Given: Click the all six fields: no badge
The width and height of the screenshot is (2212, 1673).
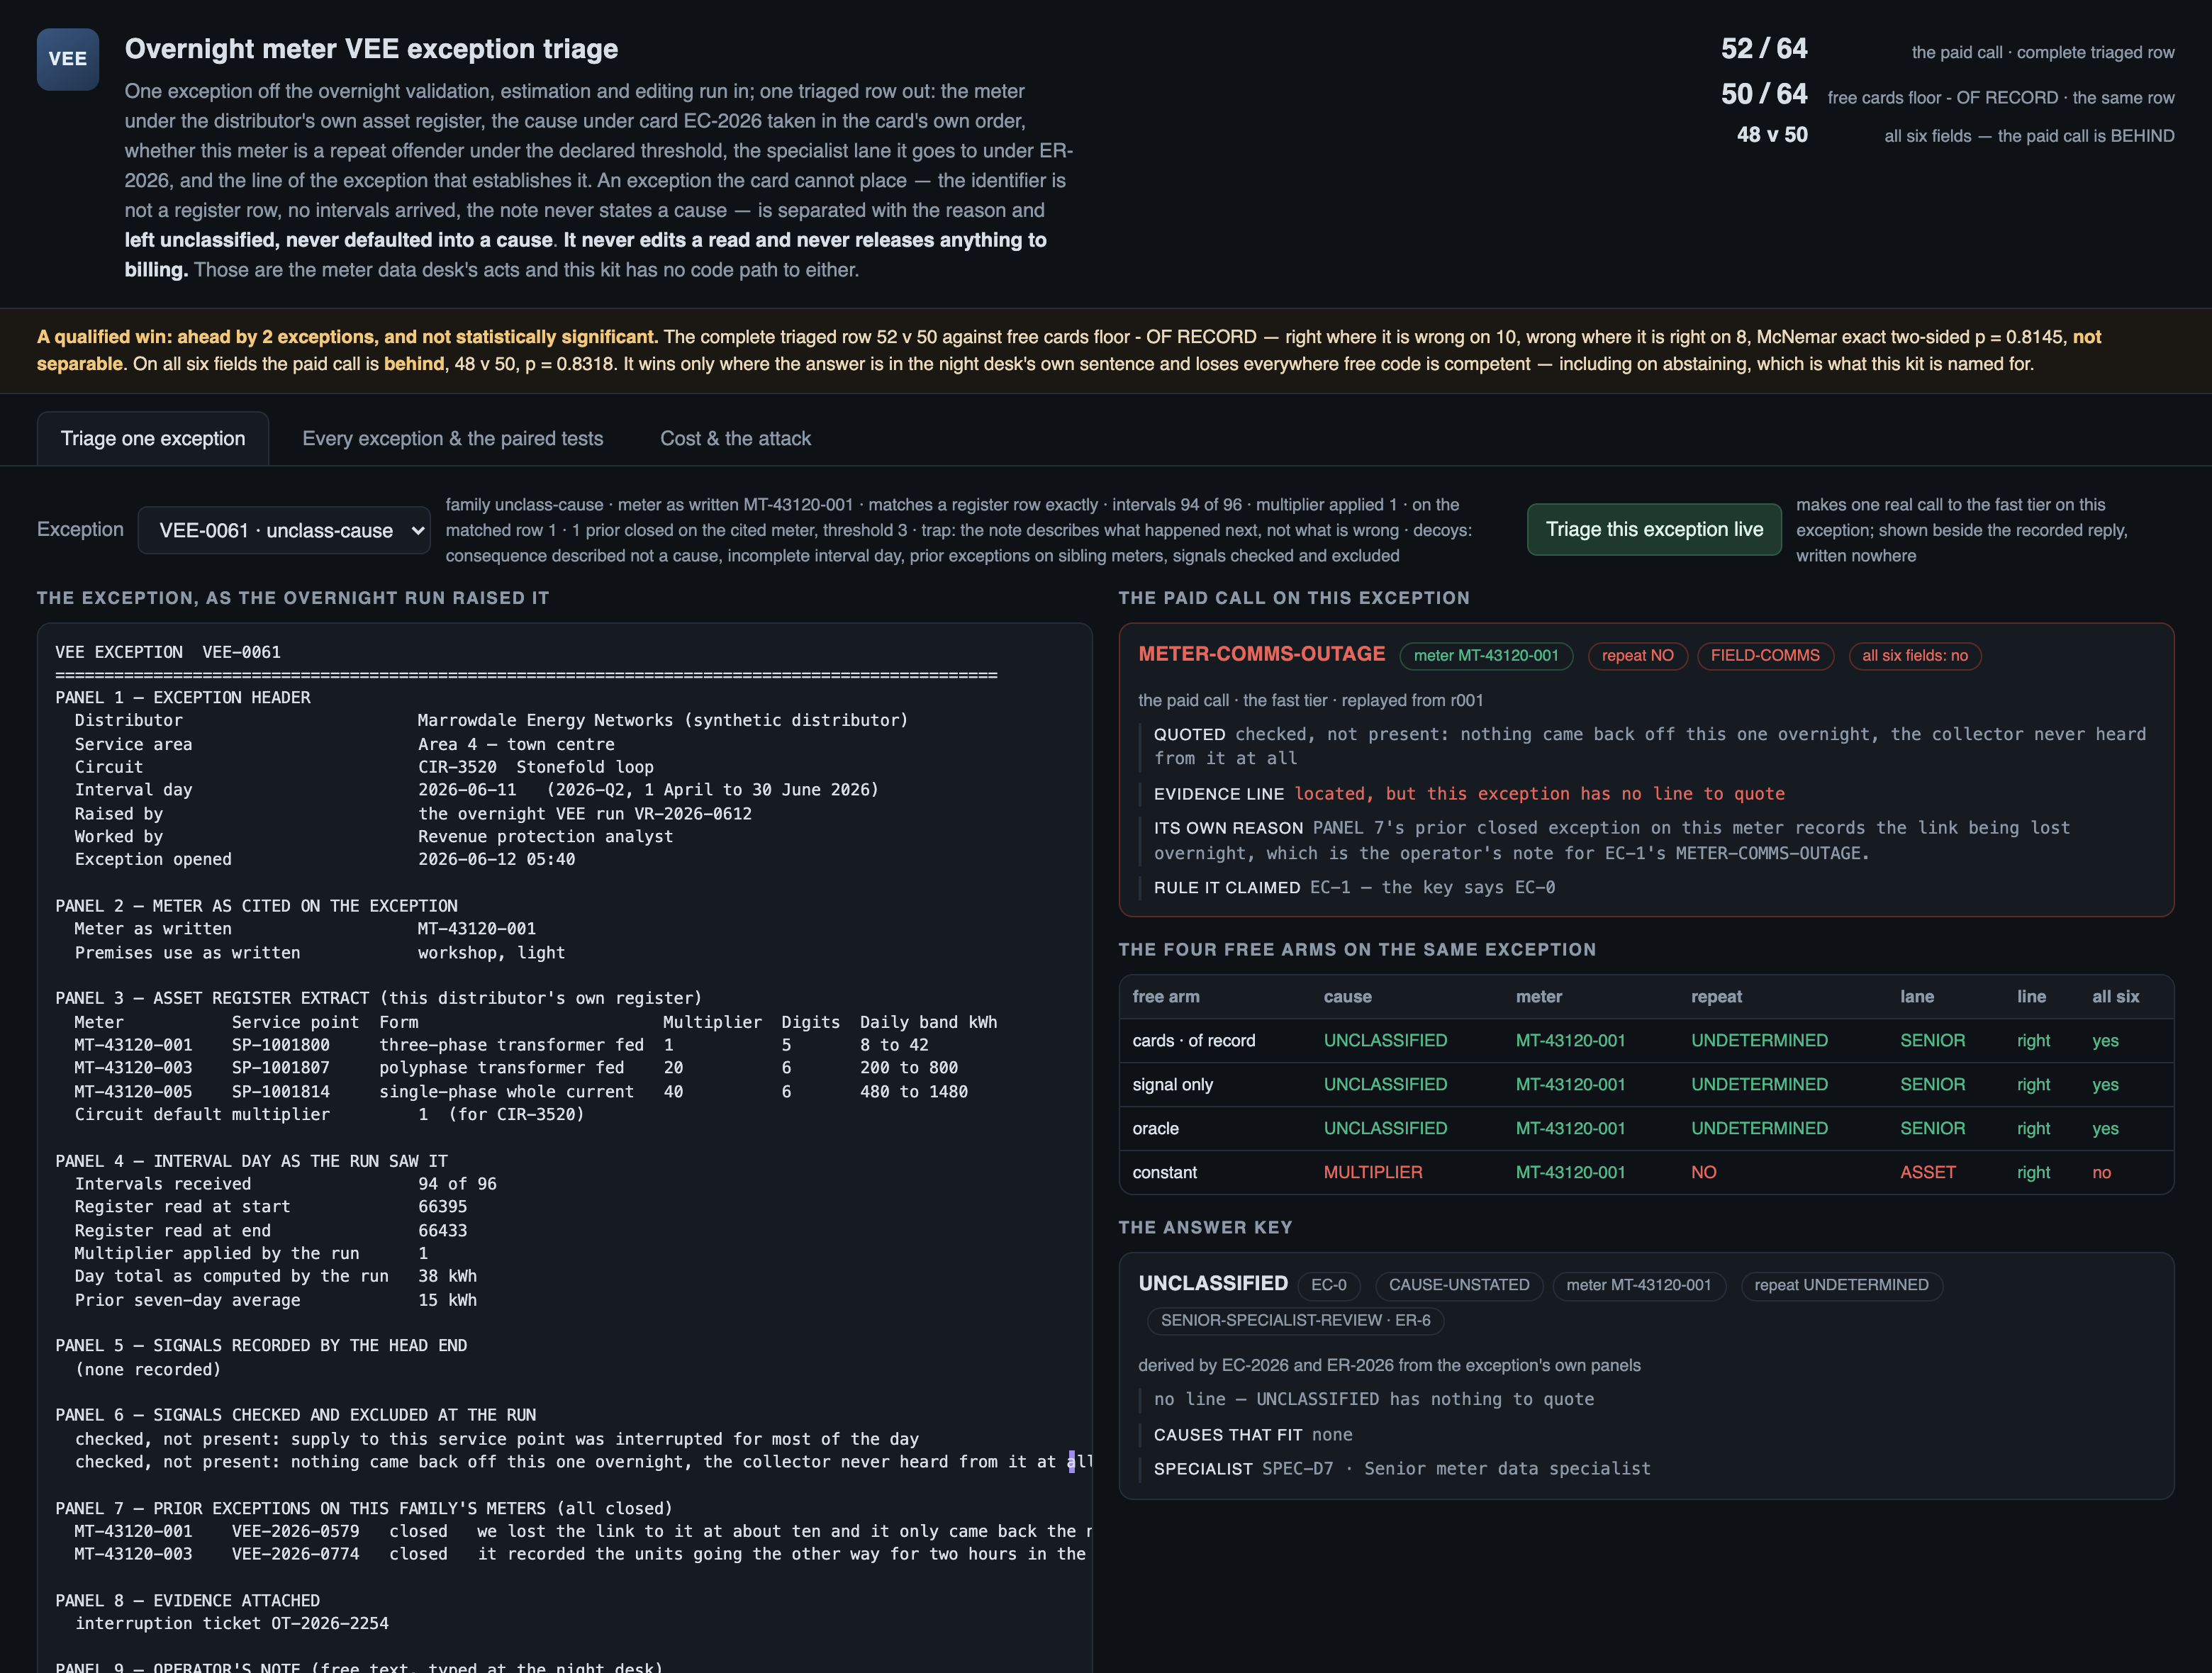Looking at the screenshot, I should point(1914,655).
